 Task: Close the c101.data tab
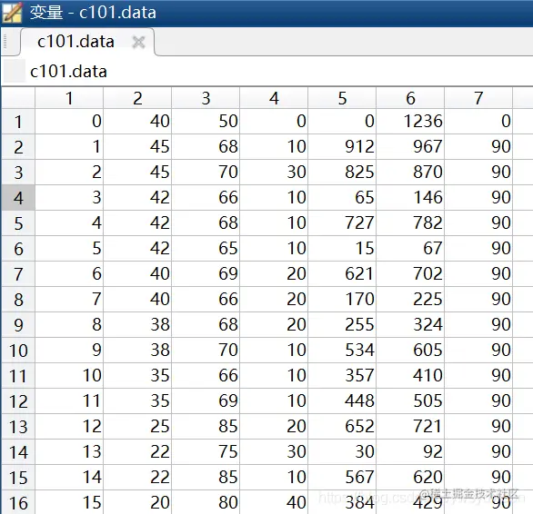tap(138, 43)
